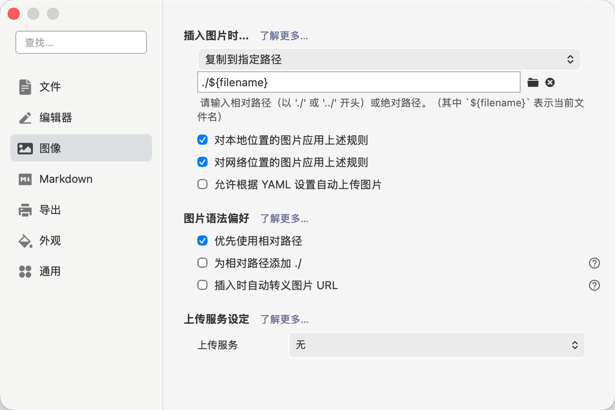Click the 编辑器 pencil icon in sidebar

pos(25,117)
